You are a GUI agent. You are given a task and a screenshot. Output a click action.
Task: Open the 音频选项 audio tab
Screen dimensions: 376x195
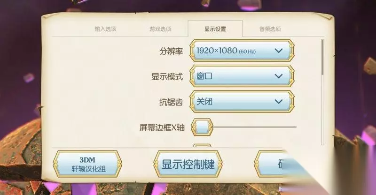(270, 29)
